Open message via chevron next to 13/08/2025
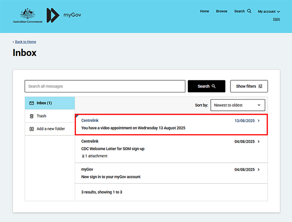The width and height of the screenshot is (292, 222). (259, 121)
